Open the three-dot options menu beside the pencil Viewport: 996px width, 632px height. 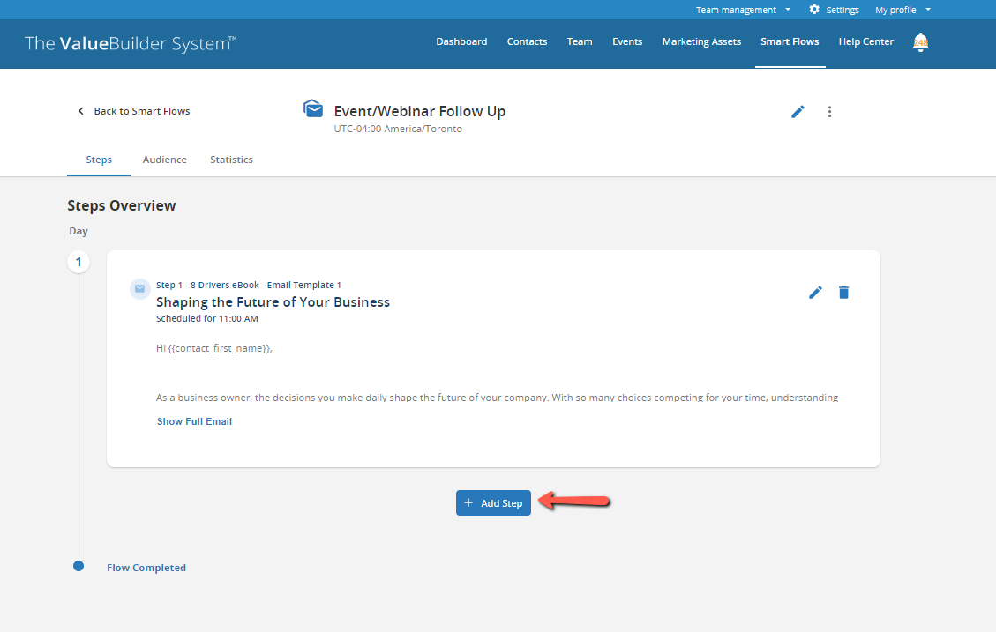click(x=829, y=111)
